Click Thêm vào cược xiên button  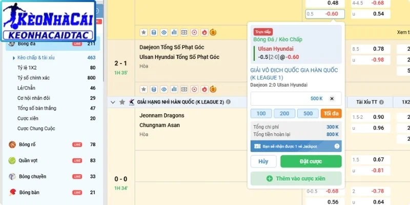pos(296,178)
